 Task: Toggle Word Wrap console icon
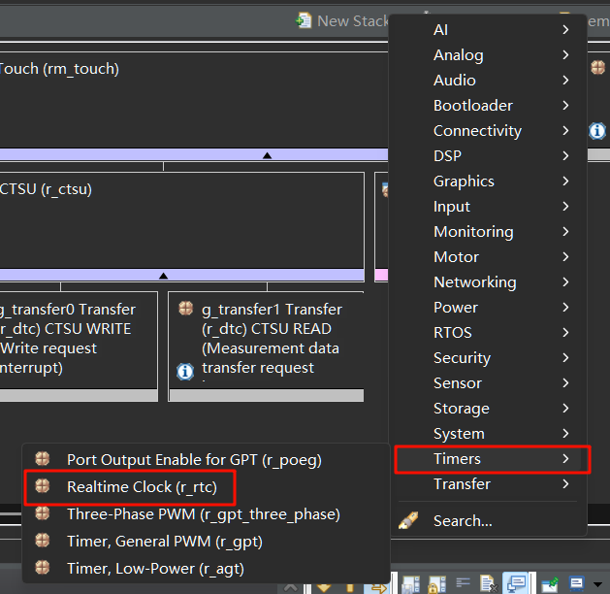click(x=463, y=583)
